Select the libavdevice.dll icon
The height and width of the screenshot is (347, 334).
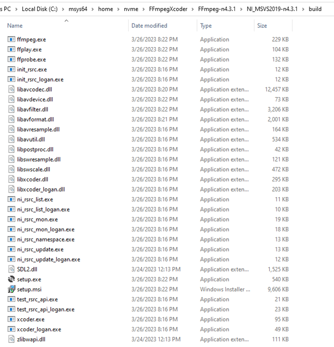coord(12,99)
